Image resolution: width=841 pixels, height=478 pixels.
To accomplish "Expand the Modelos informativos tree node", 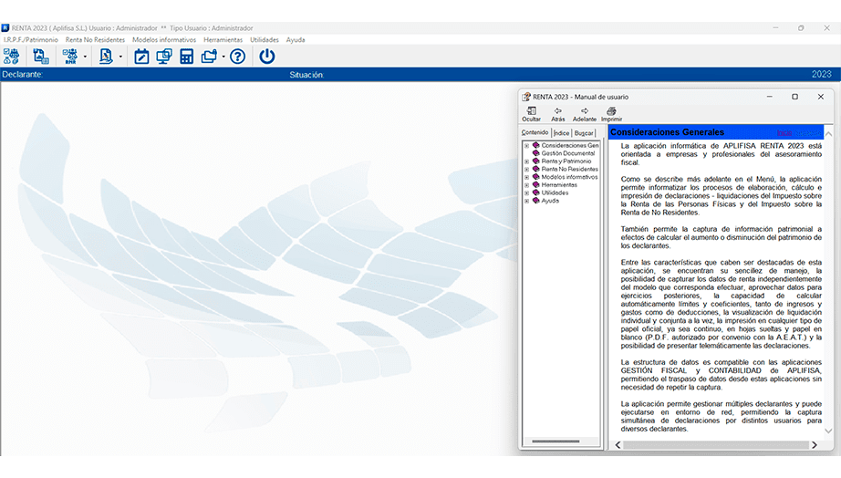I will [x=526, y=177].
